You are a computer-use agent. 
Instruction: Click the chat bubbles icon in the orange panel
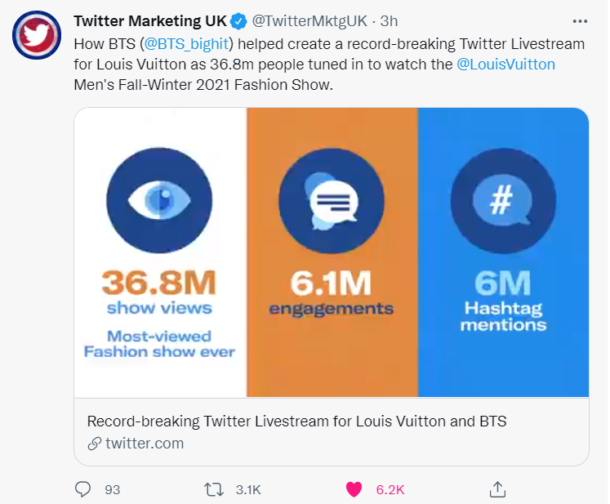[x=332, y=201]
